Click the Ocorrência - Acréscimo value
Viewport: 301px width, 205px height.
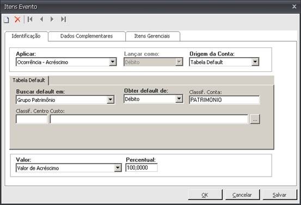click(x=42, y=63)
